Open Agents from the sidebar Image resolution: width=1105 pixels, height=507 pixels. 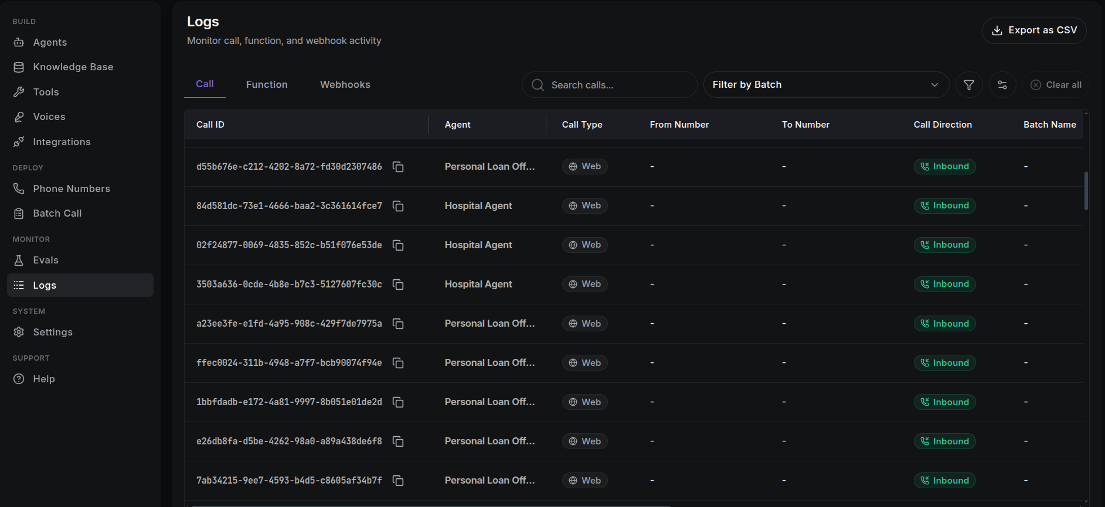[x=80, y=42]
